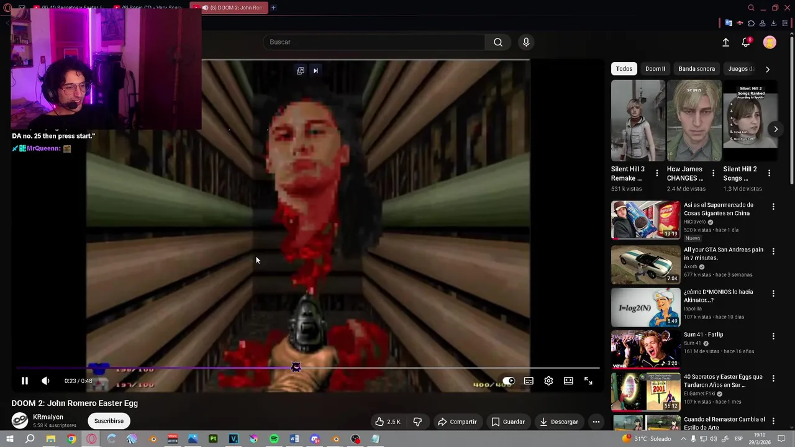Select the Doom II filter chip

(655, 69)
